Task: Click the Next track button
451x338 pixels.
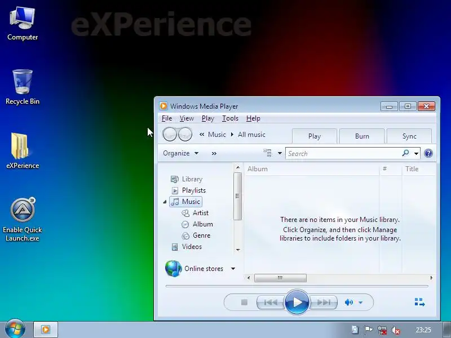Action: [x=323, y=303]
